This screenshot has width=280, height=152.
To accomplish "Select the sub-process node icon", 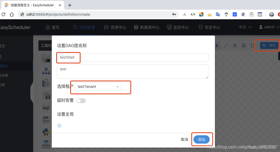I will point(46,71).
